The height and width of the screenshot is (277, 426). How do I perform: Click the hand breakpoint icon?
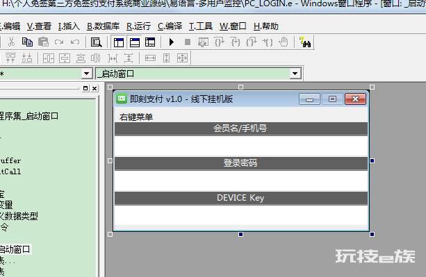(x=284, y=42)
